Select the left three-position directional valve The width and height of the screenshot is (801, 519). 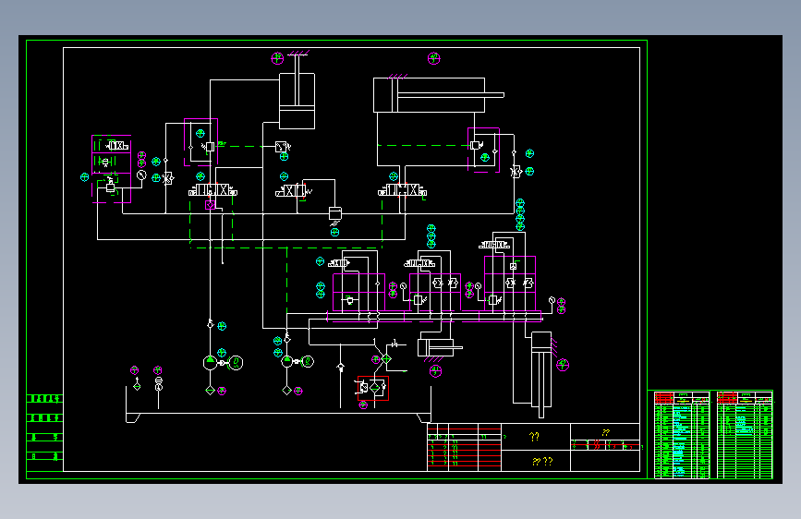[x=213, y=190]
